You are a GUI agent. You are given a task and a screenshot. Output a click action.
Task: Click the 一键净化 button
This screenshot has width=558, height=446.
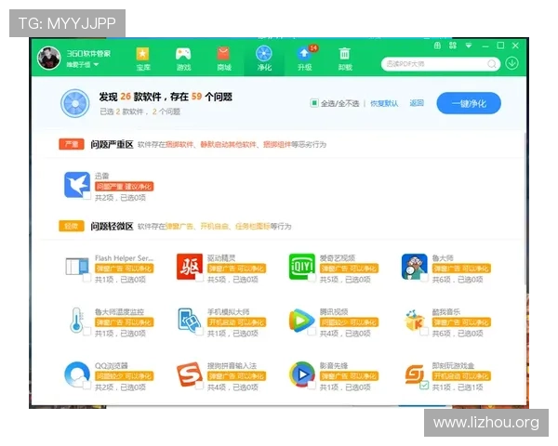pos(469,103)
